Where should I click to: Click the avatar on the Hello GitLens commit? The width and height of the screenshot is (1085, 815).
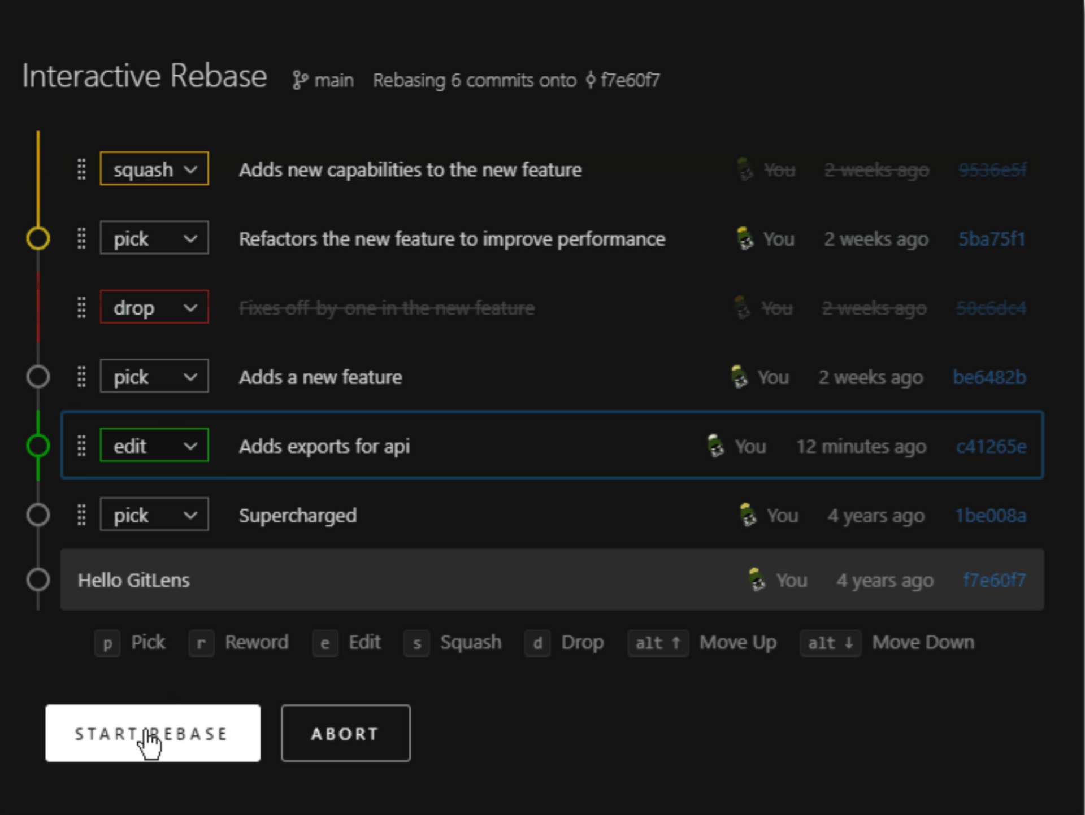[756, 580]
